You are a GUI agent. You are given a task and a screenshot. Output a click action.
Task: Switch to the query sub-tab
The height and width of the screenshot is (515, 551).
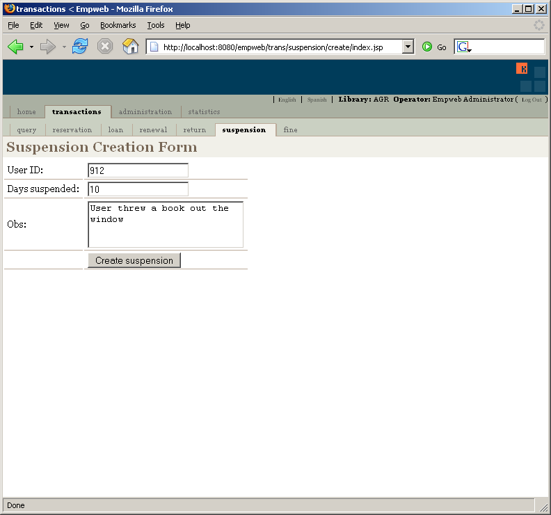(x=26, y=130)
